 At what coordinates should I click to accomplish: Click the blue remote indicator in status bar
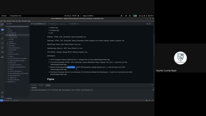pyautogui.click(x=2, y=100)
